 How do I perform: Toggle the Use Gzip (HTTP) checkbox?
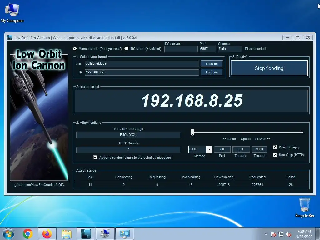(275, 155)
